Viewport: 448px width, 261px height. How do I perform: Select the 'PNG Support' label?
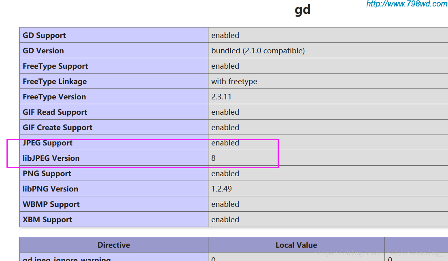(47, 174)
